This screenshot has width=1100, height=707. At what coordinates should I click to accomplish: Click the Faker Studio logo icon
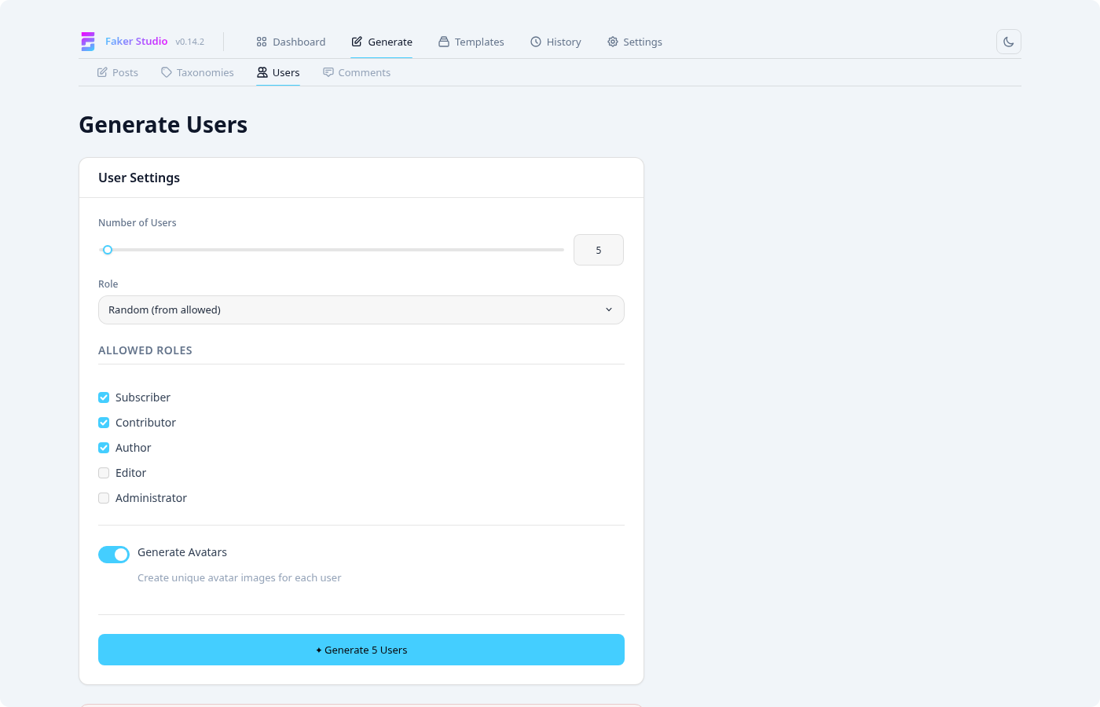(88, 42)
